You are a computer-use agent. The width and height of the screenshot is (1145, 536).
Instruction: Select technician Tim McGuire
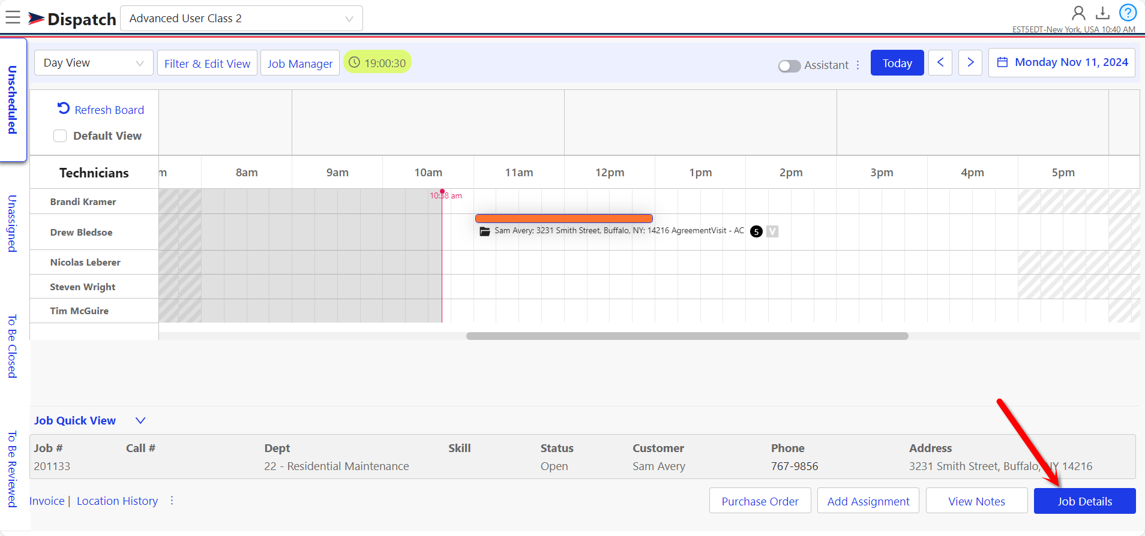(x=79, y=311)
